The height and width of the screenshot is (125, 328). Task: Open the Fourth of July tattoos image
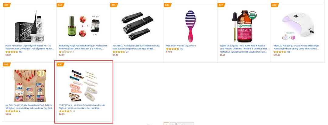coord(30,86)
